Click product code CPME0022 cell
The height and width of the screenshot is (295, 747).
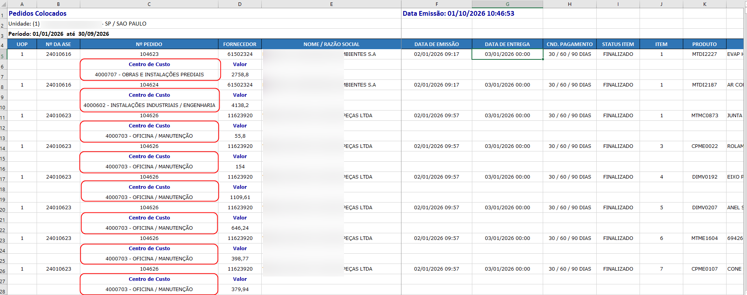[x=704, y=146]
